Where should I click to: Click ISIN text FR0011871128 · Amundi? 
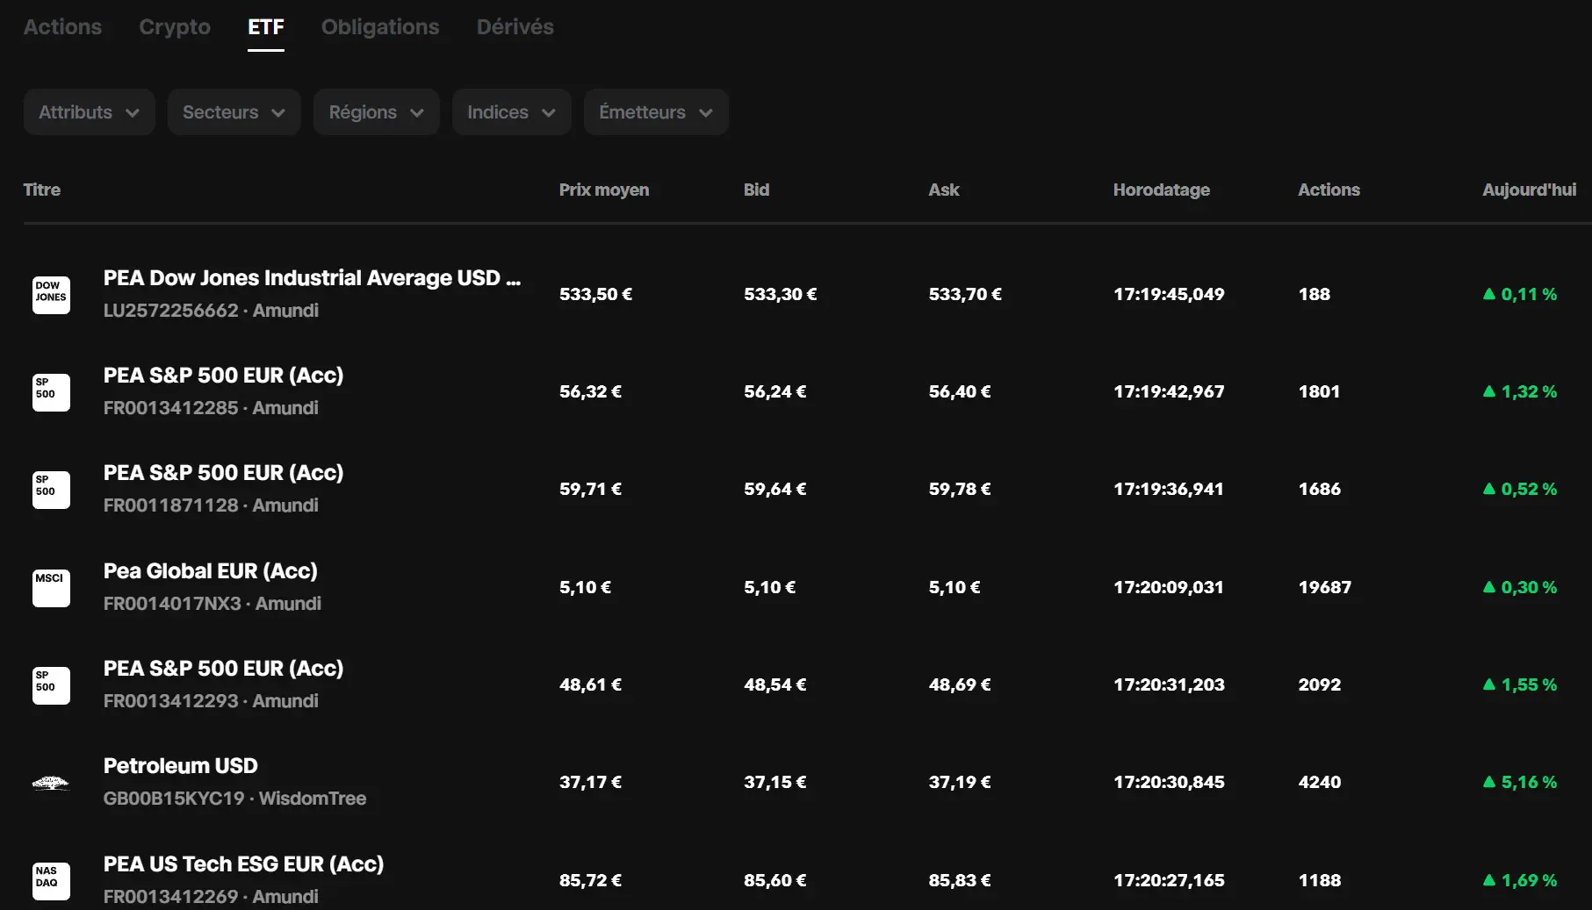tap(211, 505)
